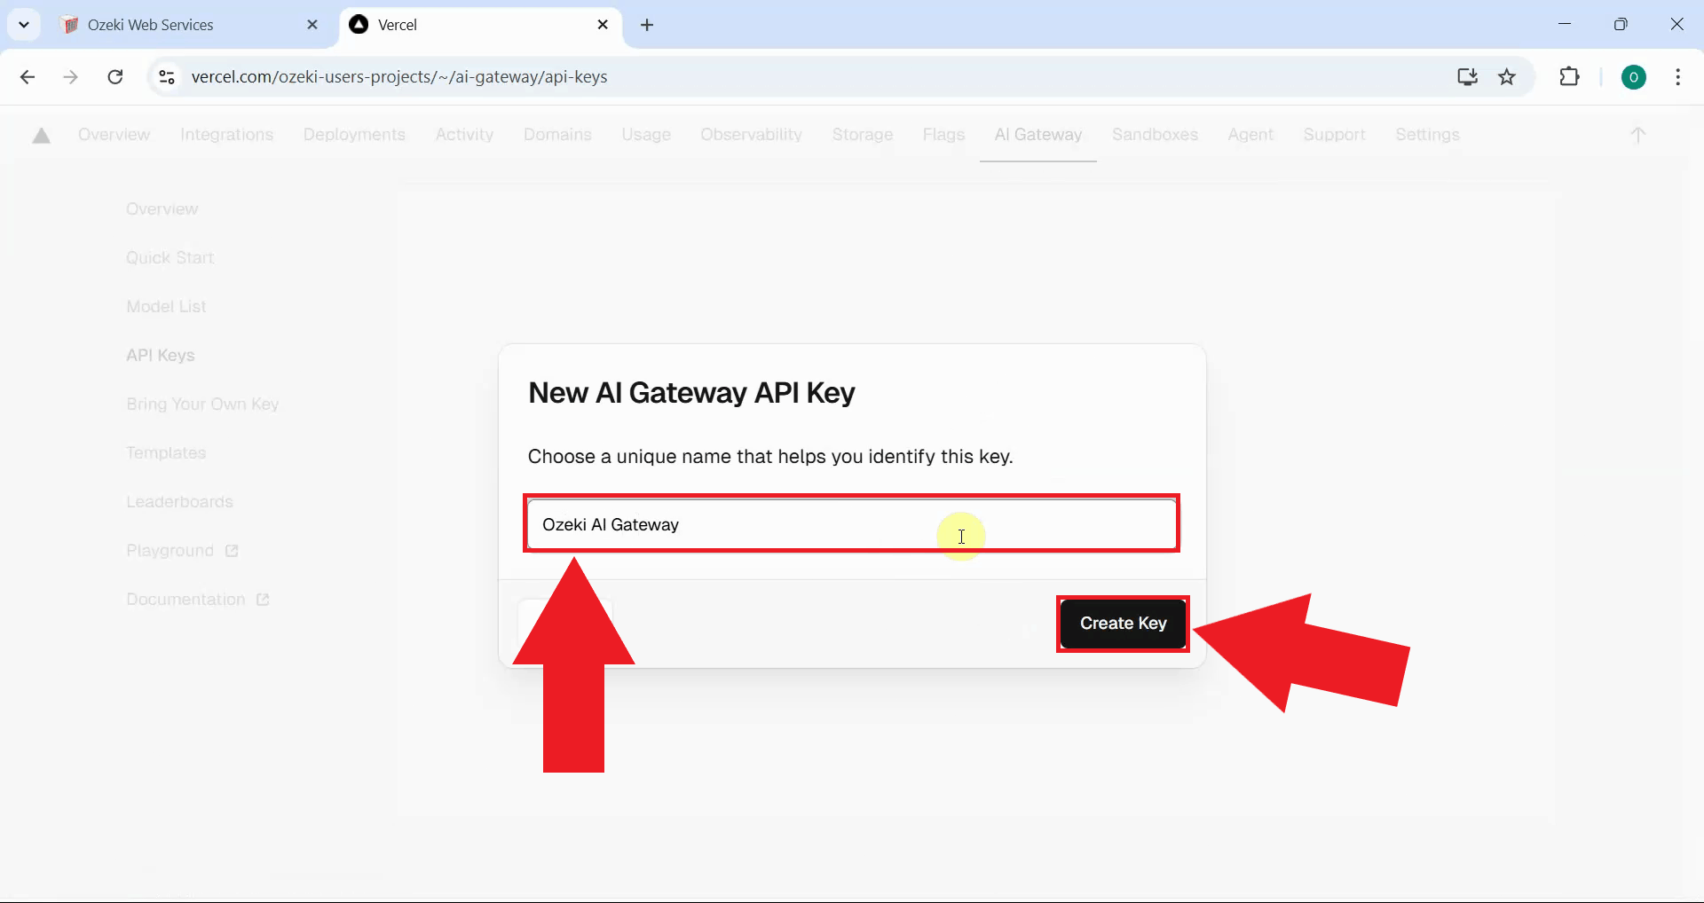
Task: Click the upload arrow icon beside Settings
Action: coord(1637,135)
